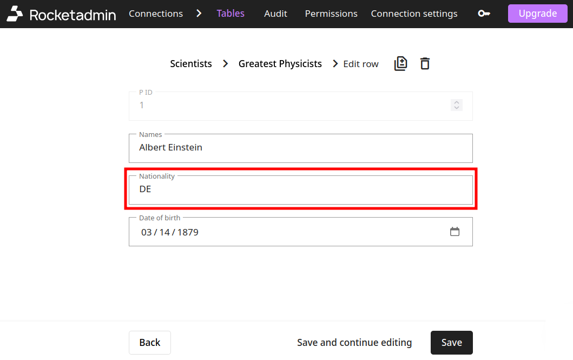Go to the Permissions tab
This screenshot has height=360, width=573.
[x=331, y=14]
